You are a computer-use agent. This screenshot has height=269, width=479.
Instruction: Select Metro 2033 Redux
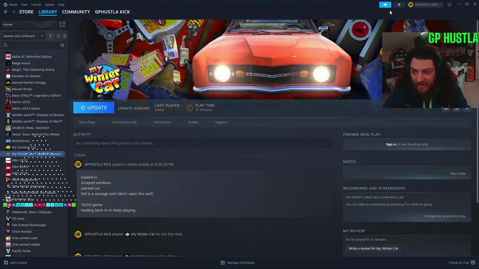point(26,108)
